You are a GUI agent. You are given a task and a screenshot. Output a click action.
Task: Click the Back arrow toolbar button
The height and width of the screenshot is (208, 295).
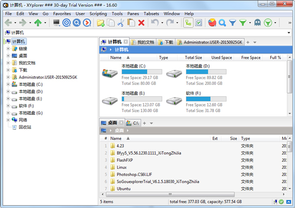8,23
